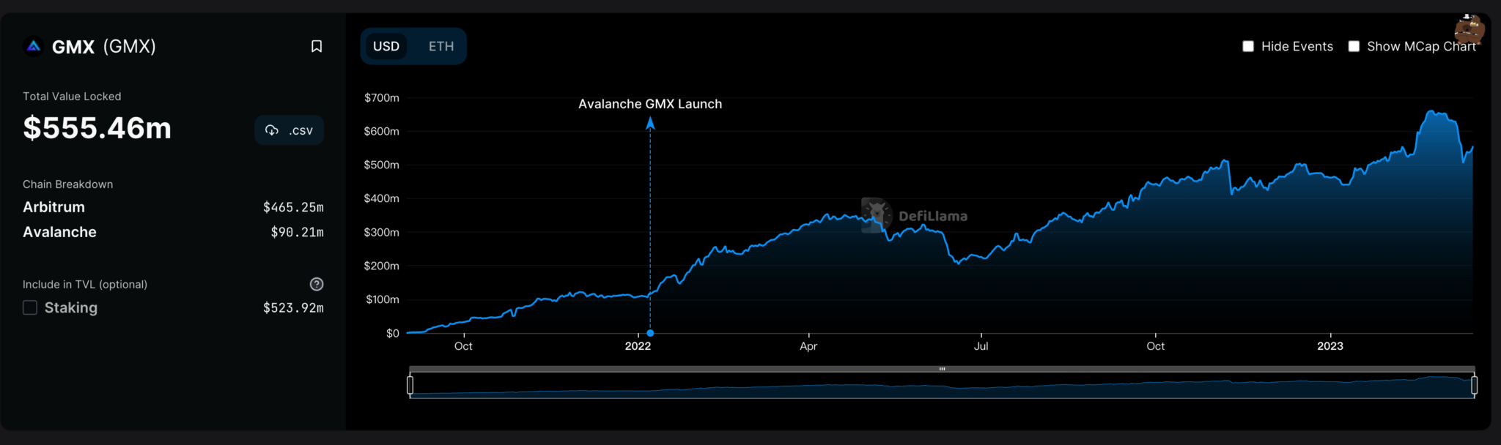Click the Avalanche GMX Launch event arrow
Viewport: 1501px width, 445px height.
pos(650,124)
